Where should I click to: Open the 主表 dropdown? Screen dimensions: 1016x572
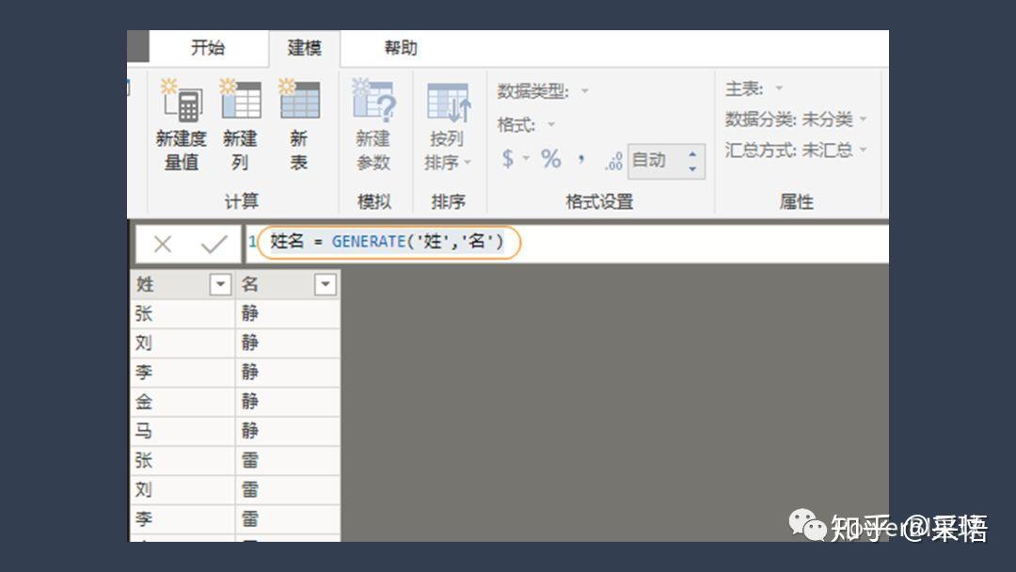780,88
